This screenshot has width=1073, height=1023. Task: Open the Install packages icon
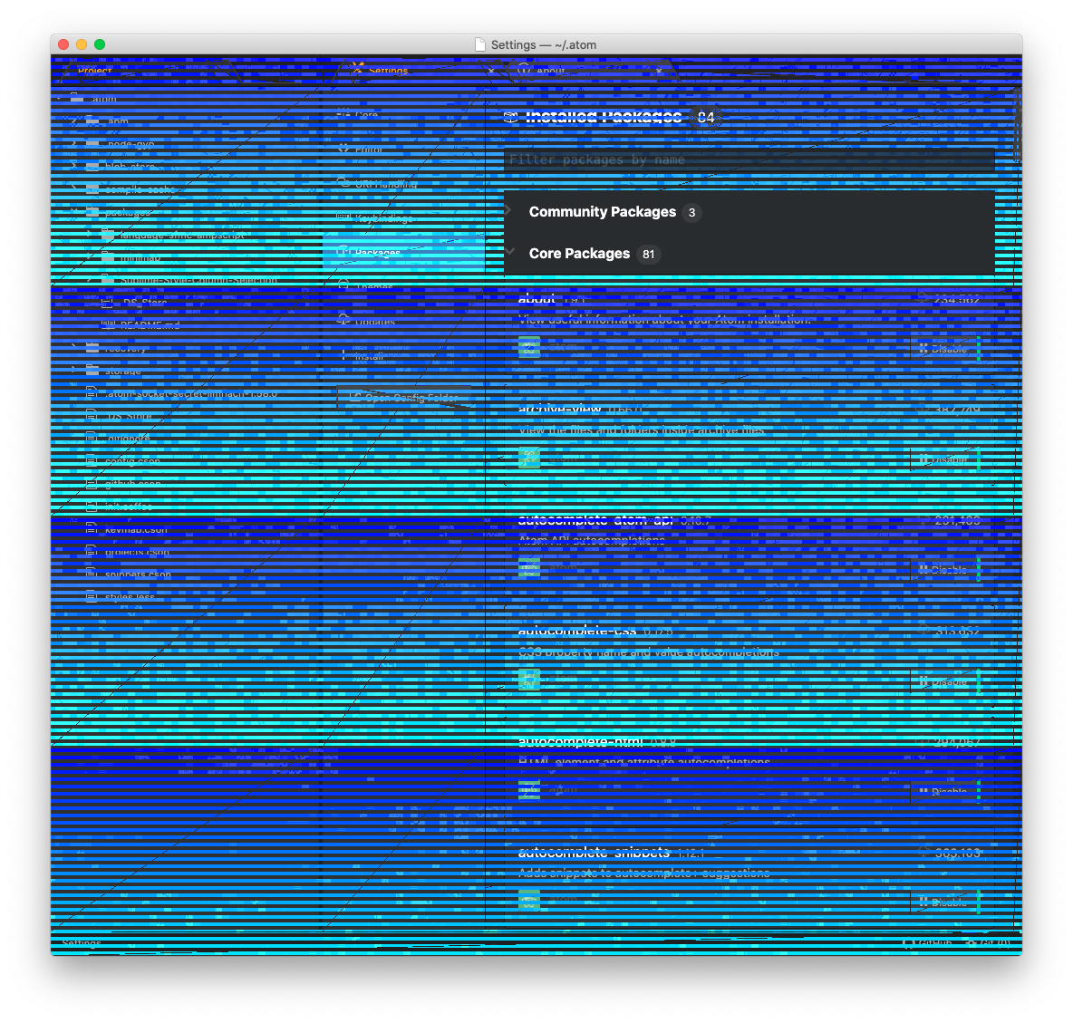(x=345, y=354)
